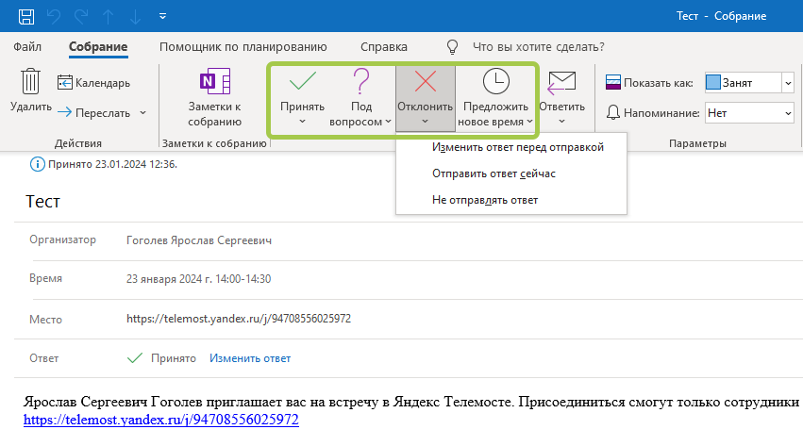Open the Показать как 'Занят' combo box

tap(749, 82)
